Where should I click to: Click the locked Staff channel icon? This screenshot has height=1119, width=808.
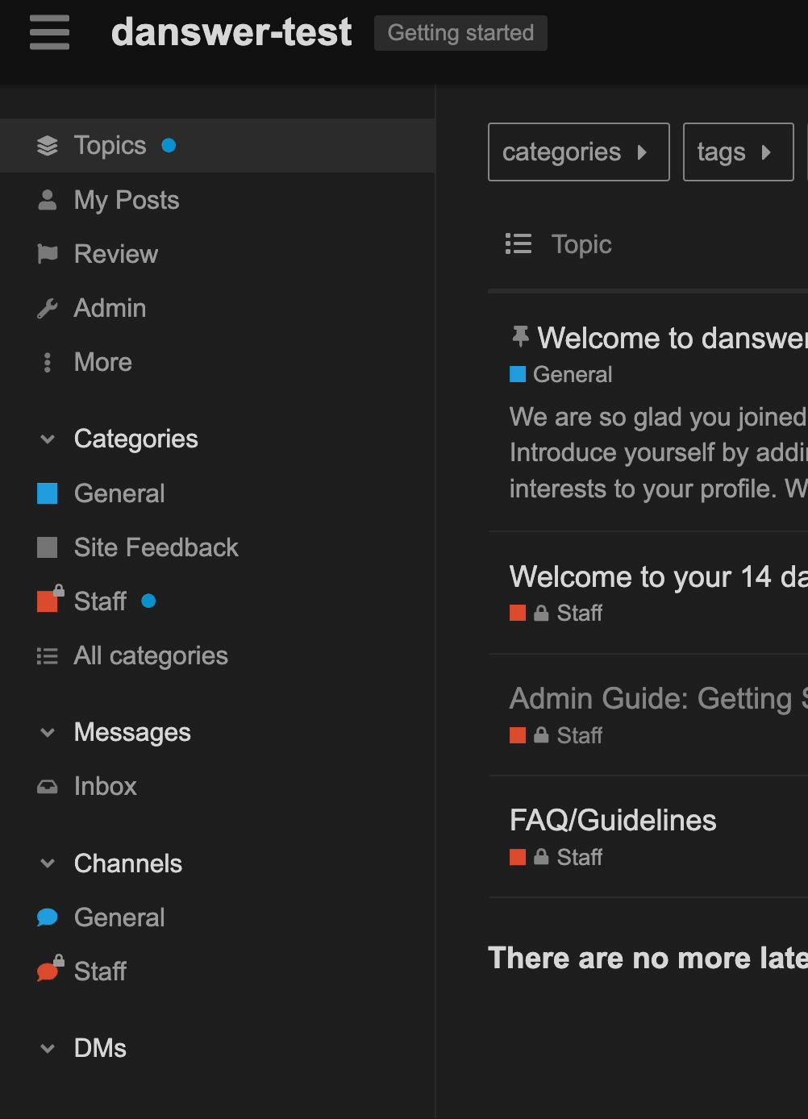[48, 970]
